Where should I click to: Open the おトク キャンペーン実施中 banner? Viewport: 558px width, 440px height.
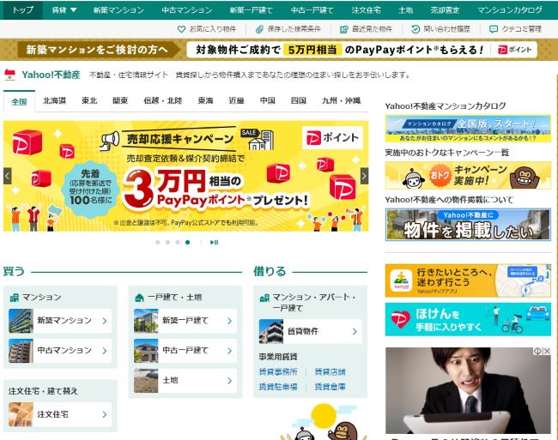coord(468,176)
